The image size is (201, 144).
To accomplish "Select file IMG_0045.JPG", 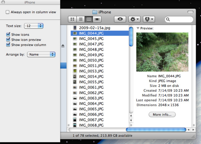I will 99,39.
